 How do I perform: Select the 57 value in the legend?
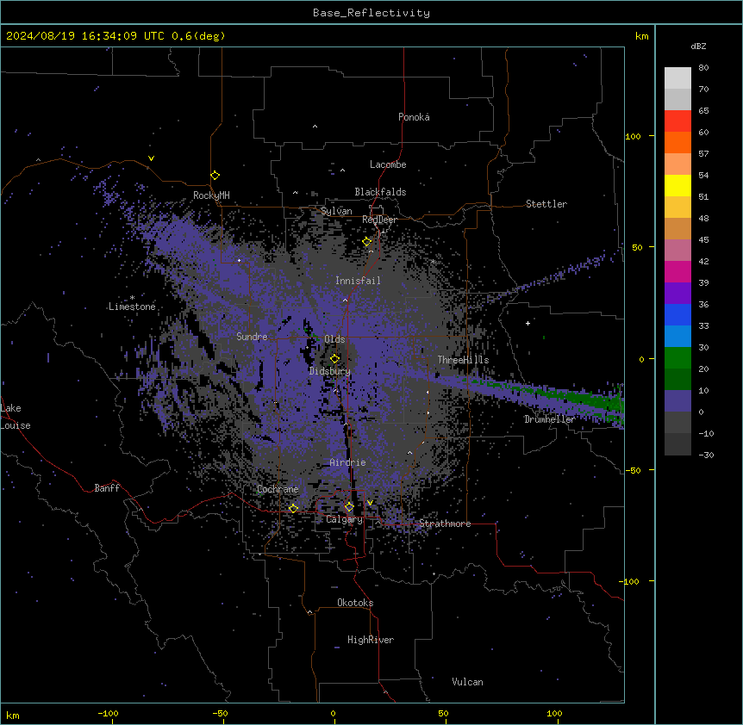[x=703, y=154]
